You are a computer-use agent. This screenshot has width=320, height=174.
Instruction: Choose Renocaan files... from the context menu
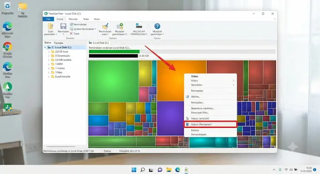[x=210, y=112]
